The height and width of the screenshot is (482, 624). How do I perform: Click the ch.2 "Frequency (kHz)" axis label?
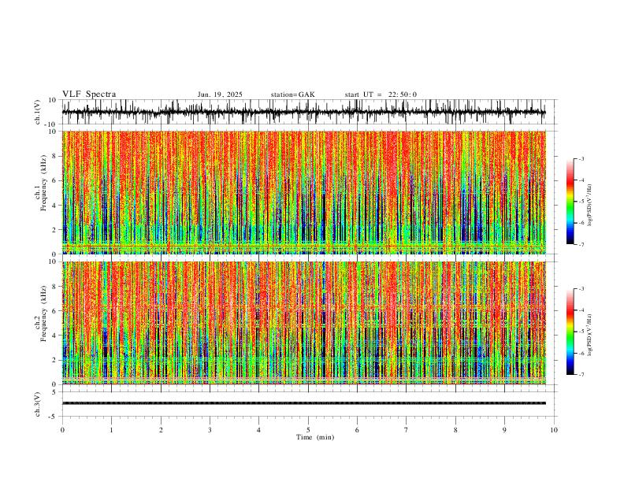[x=43, y=313]
